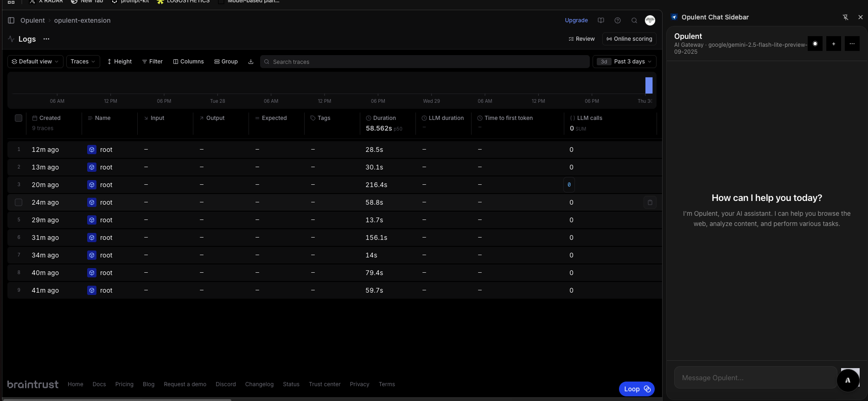Send message with the arrow button

(x=848, y=380)
